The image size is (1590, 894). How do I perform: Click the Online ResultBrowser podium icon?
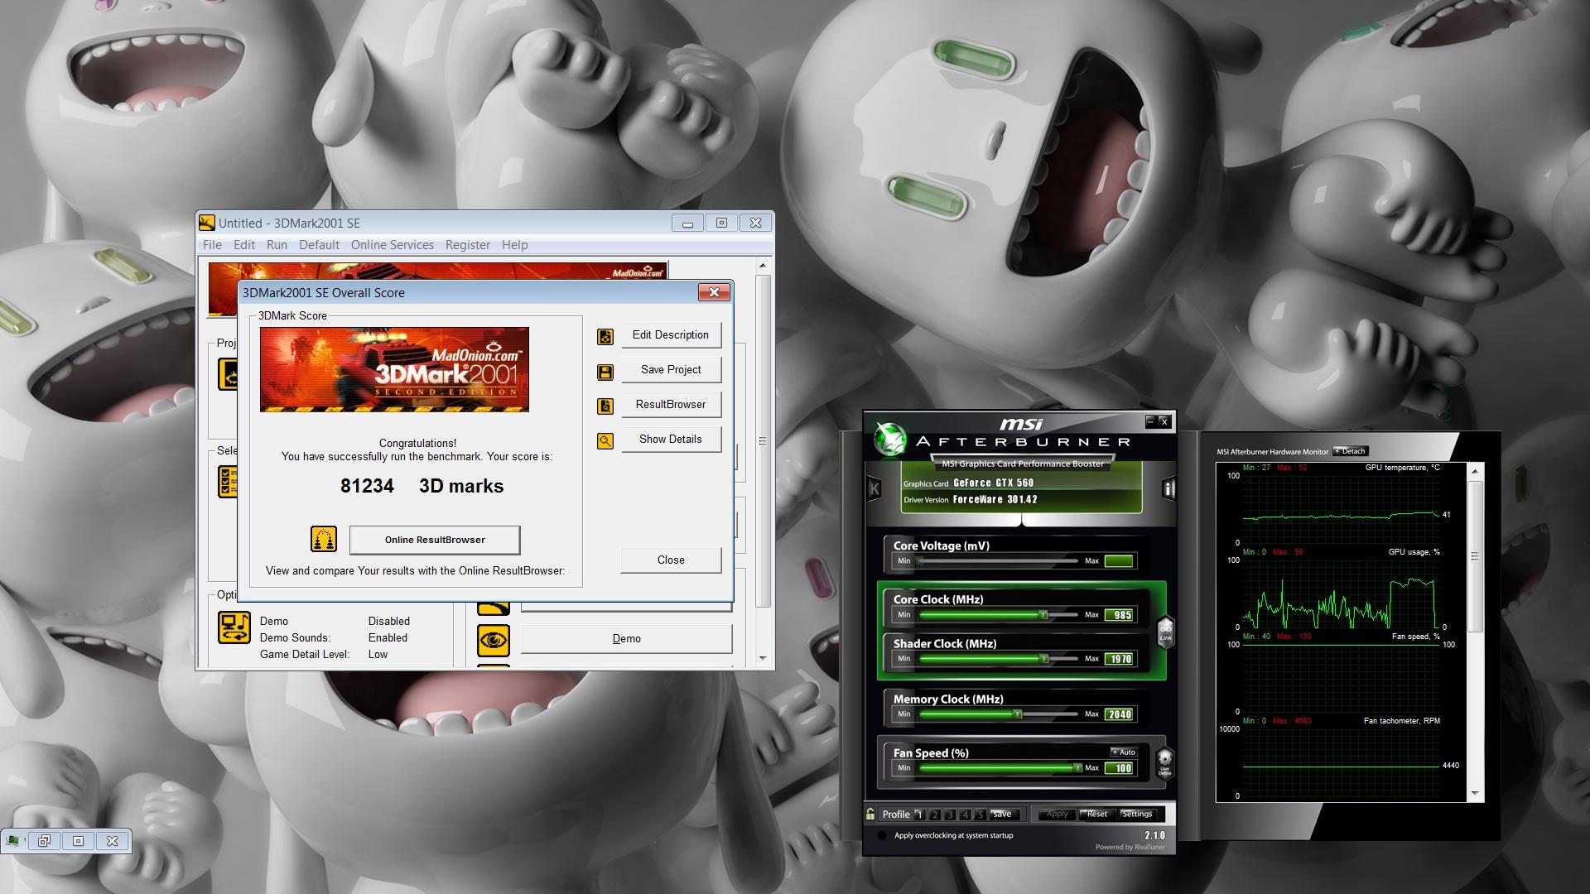[x=324, y=539]
